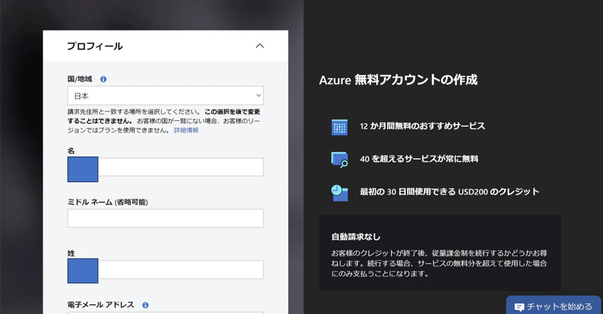Click monitor search icon for 40 services
Viewport: 603px width, 314px height.
[339, 160]
